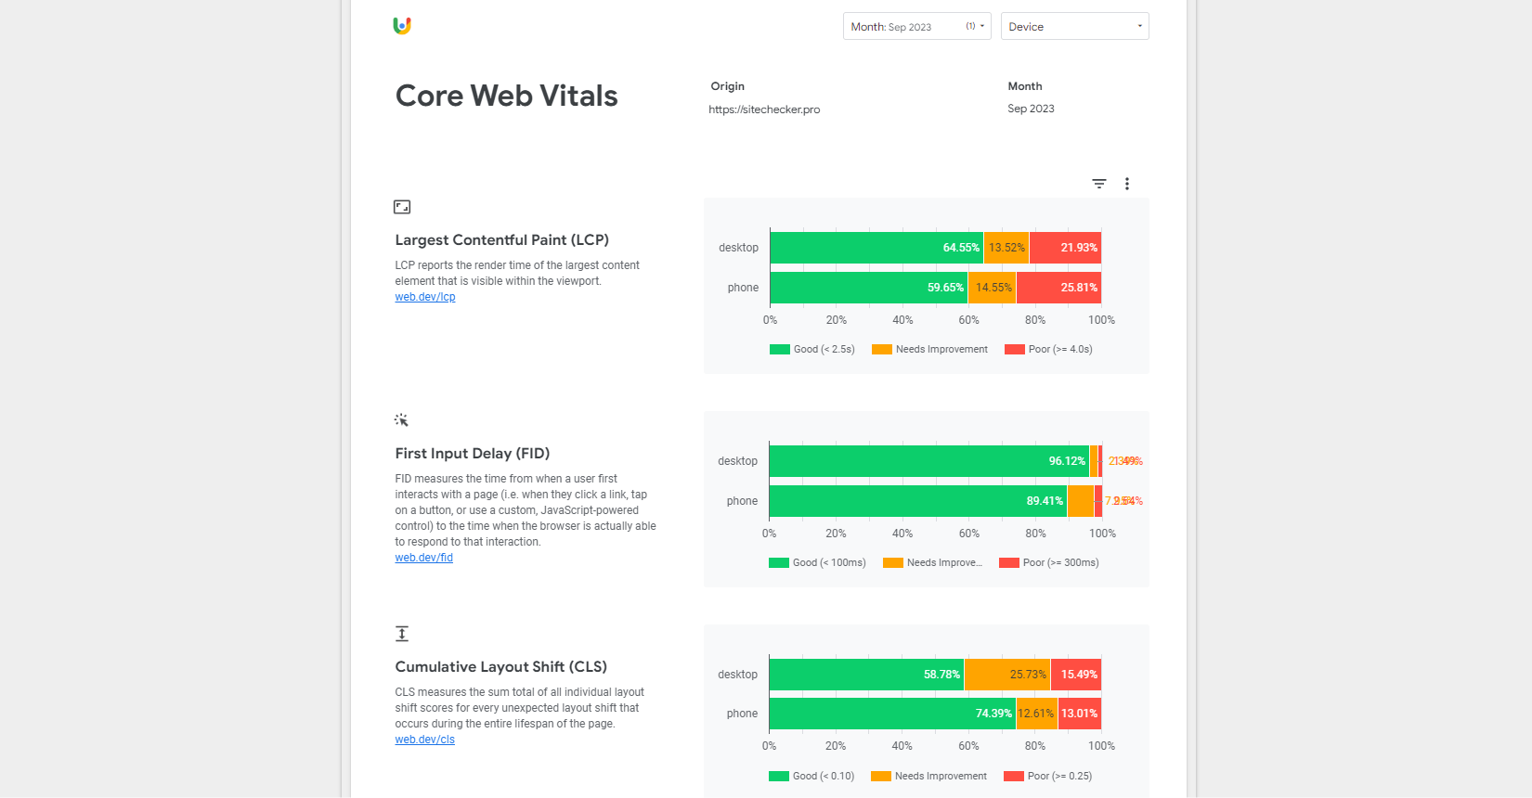Click the truncated FID Needs Improve... legend entry
1532x798 pixels.
(x=932, y=563)
